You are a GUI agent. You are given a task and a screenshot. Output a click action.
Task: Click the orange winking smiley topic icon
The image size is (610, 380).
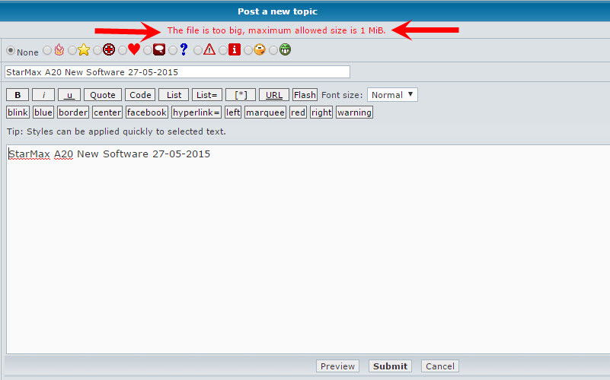(x=260, y=49)
